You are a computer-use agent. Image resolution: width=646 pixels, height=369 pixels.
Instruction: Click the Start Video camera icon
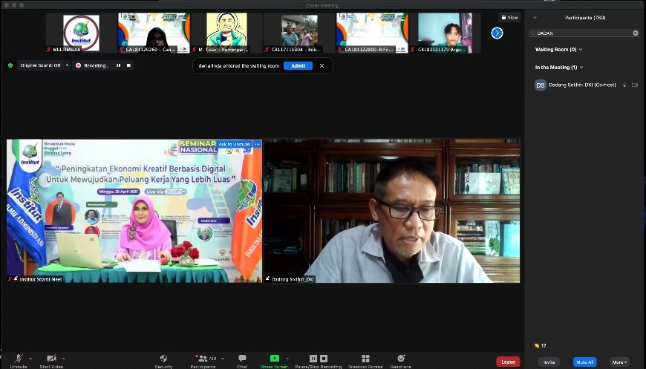coord(51,359)
